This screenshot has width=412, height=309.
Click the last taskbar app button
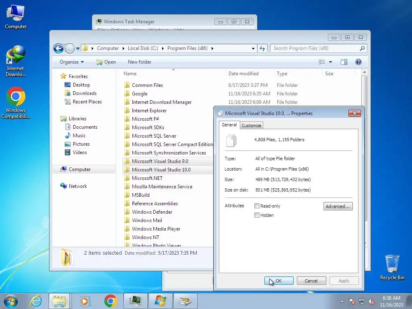[x=185, y=301]
